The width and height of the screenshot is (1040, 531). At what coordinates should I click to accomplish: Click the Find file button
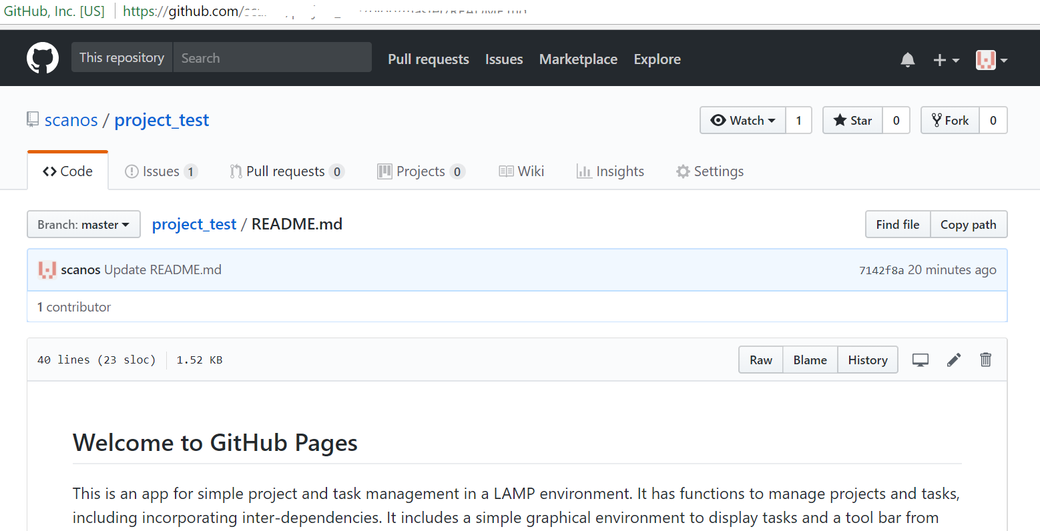coord(898,224)
